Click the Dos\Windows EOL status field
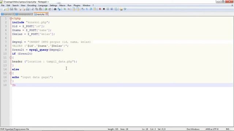Screen dimensions: 234x131 [193, 129]
